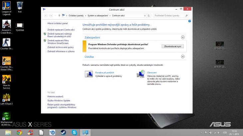
Task: Launch Left 4 Dead 2 shortcut
Action: [x=6, y=99]
